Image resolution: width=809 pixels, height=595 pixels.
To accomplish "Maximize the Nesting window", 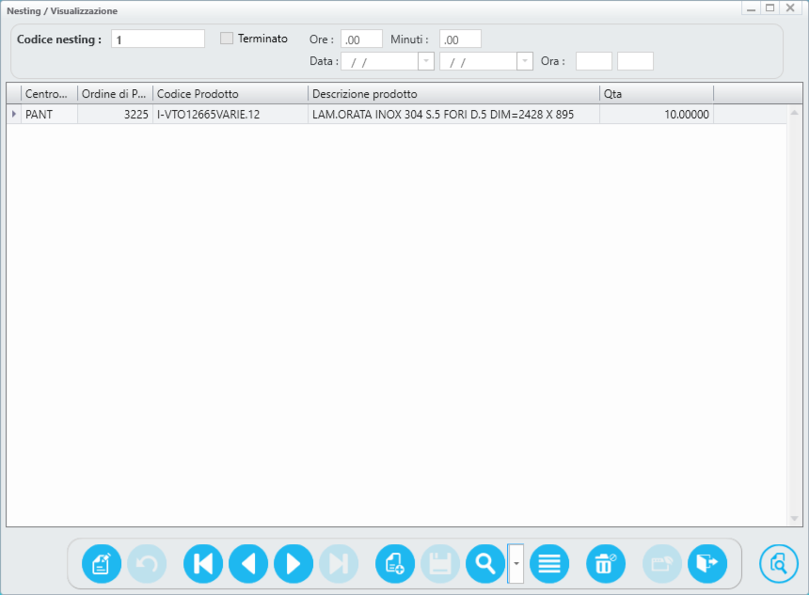I will pos(769,8).
